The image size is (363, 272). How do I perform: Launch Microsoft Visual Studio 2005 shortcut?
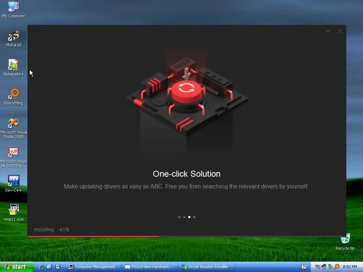(x=13, y=128)
